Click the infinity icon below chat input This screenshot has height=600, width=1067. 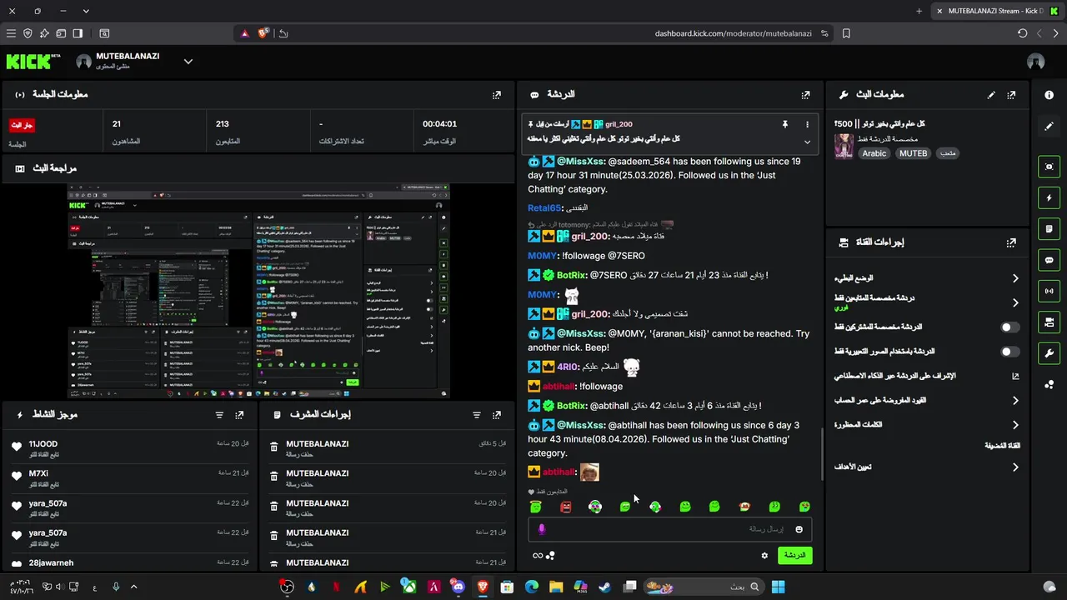tap(538, 556)
